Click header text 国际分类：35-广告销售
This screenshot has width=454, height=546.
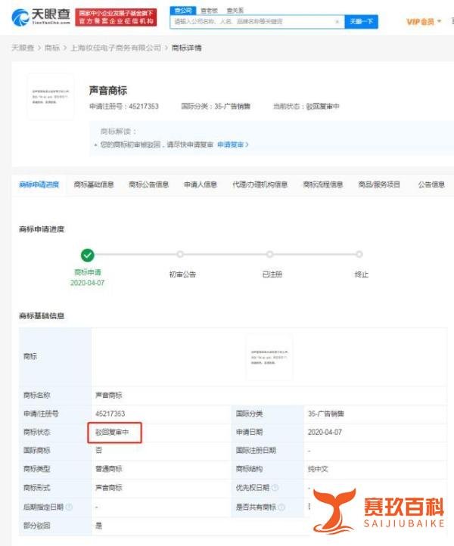click(x=216, y=106)
